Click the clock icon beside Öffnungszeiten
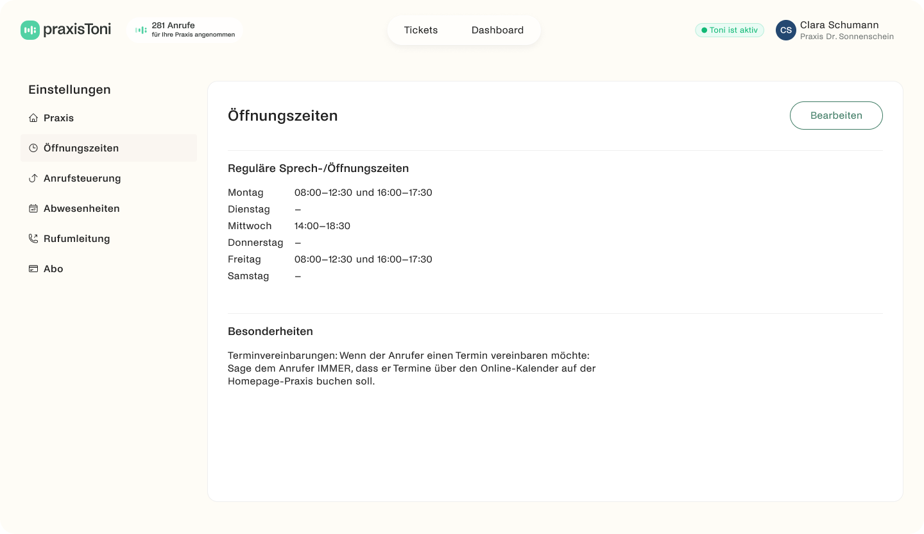The width and height of the screenshot is (924, 534). pos(33,148)
